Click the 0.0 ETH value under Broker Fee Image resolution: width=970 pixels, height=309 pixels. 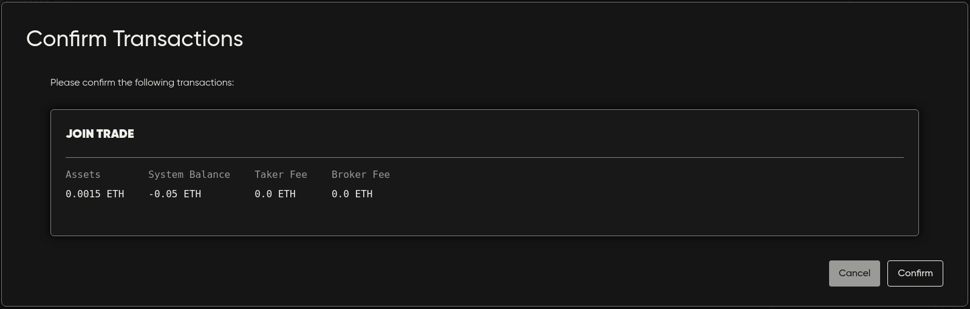coord(352,194)
